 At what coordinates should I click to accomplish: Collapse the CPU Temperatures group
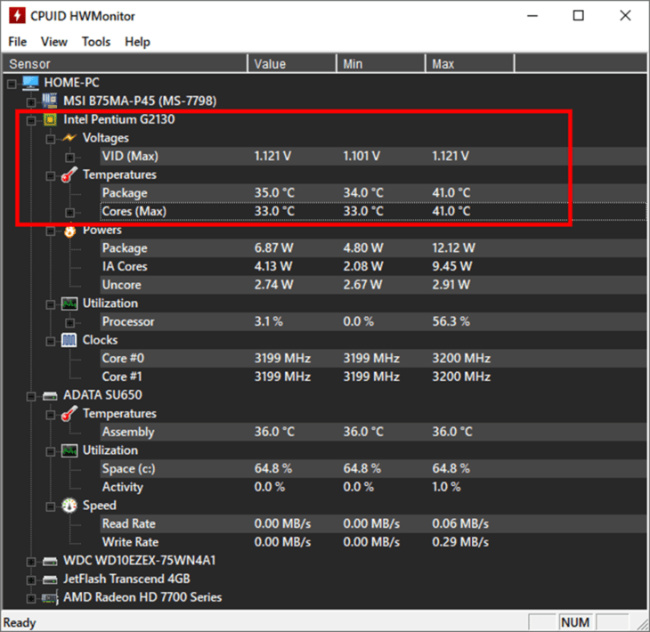[51, 176]
